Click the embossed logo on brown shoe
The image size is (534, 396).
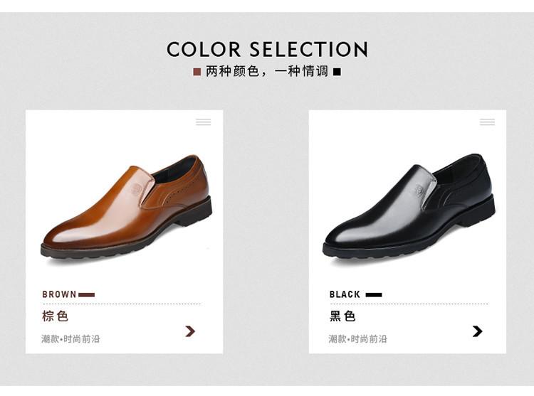point(135,189)
